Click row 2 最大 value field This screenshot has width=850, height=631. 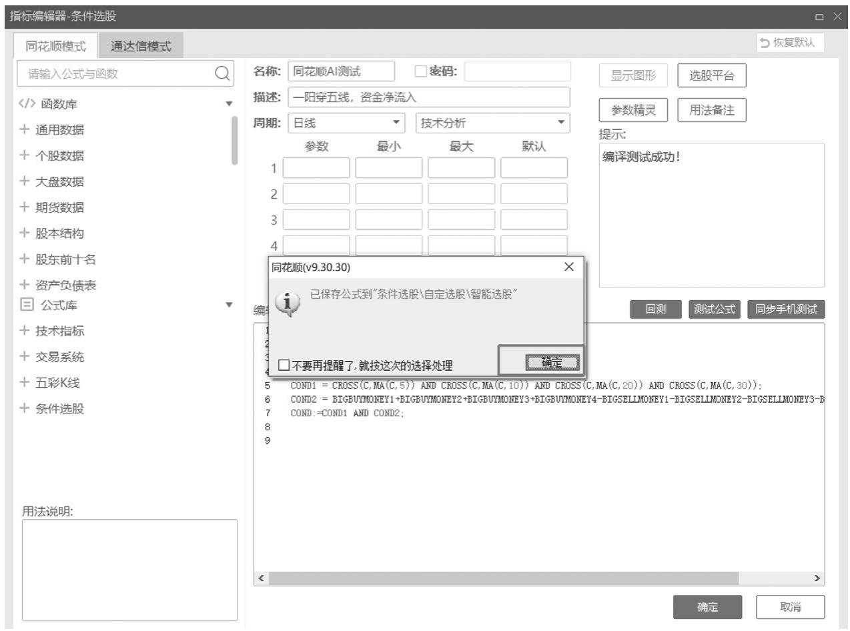coord(461,193)
